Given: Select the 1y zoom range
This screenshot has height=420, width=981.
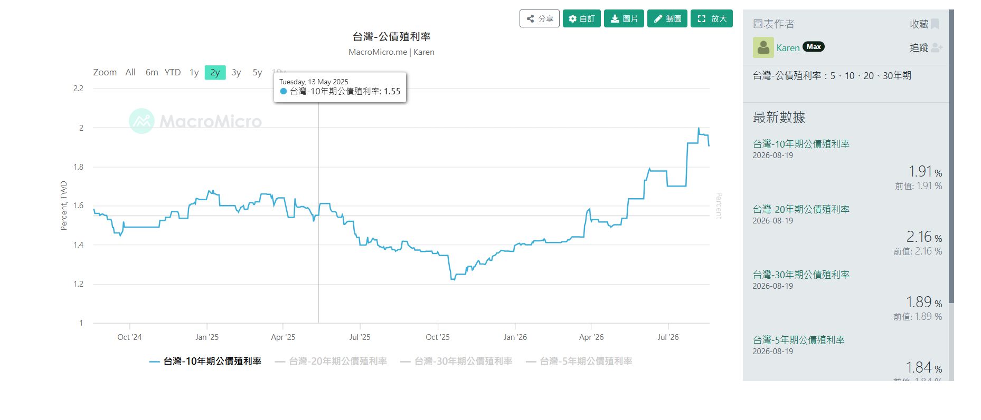Looking at the screenshot, I should [x=194, y=72].
